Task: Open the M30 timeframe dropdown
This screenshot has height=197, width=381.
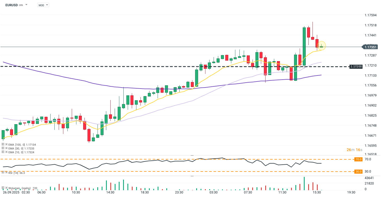Action: click(x=43, y=5)
